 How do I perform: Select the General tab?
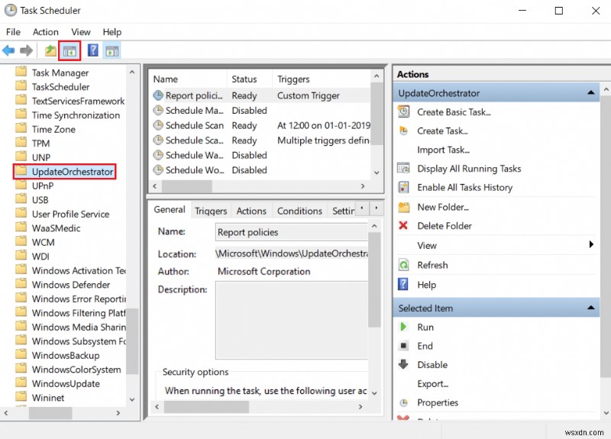click(170, 209)
